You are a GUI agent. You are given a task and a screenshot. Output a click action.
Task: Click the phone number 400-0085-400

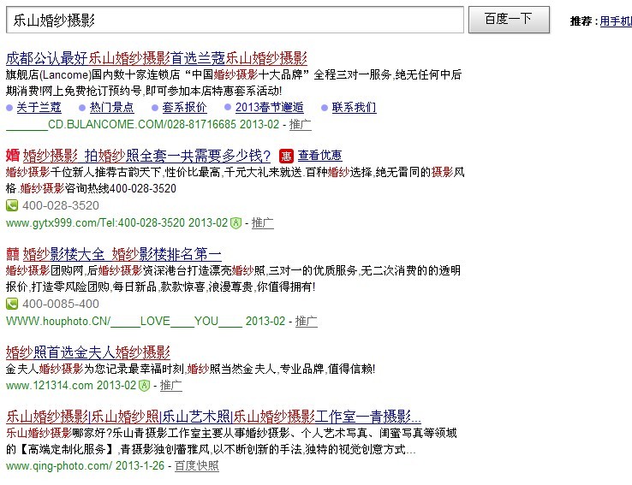[61, 304]
